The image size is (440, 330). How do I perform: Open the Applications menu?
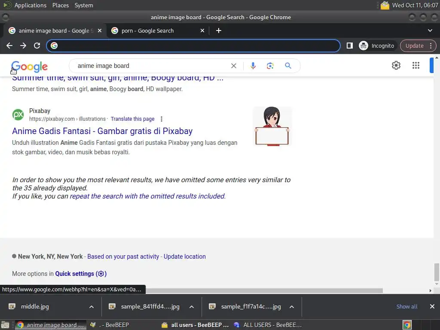[31, 5]
